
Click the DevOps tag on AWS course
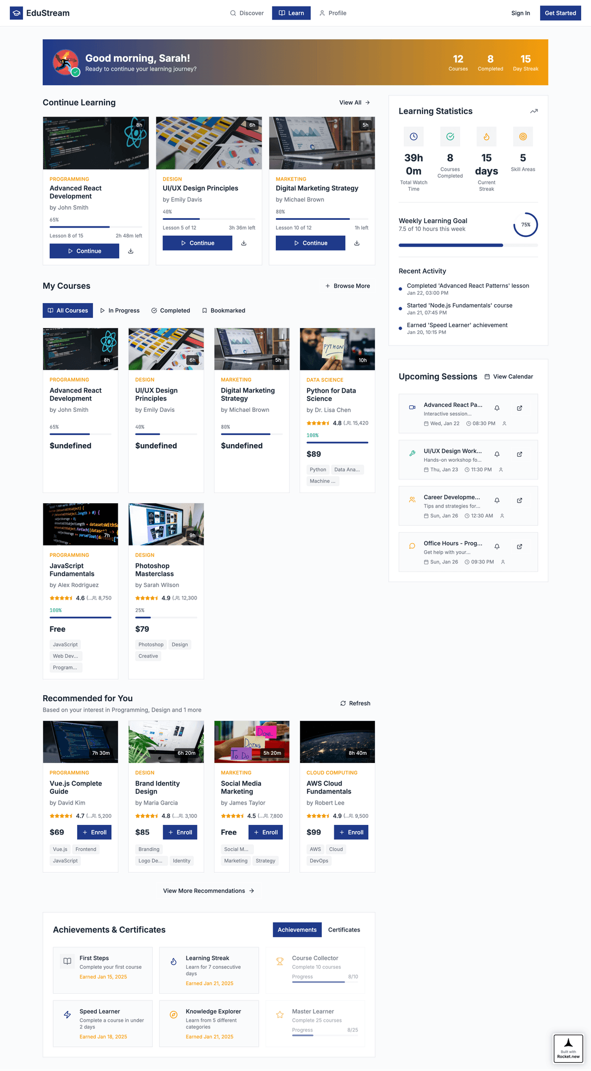coord(319,861)
